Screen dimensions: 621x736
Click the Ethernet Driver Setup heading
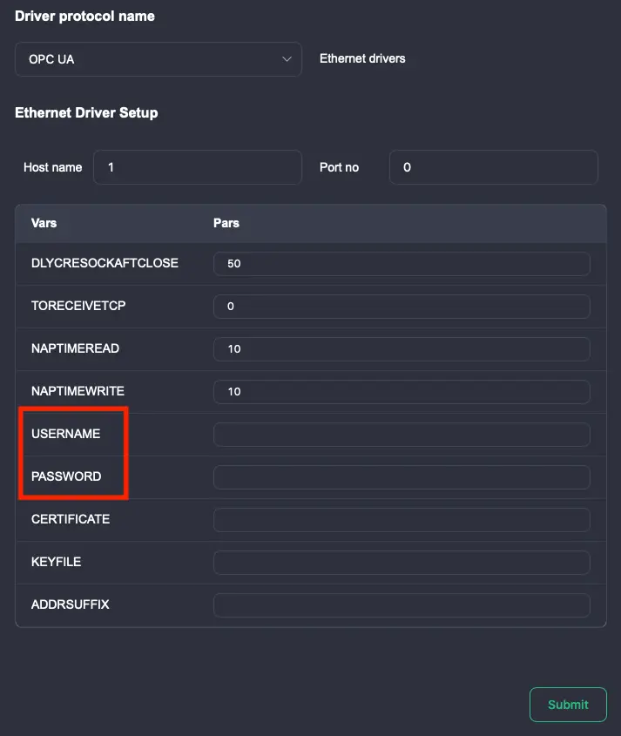tap(86, 113)
